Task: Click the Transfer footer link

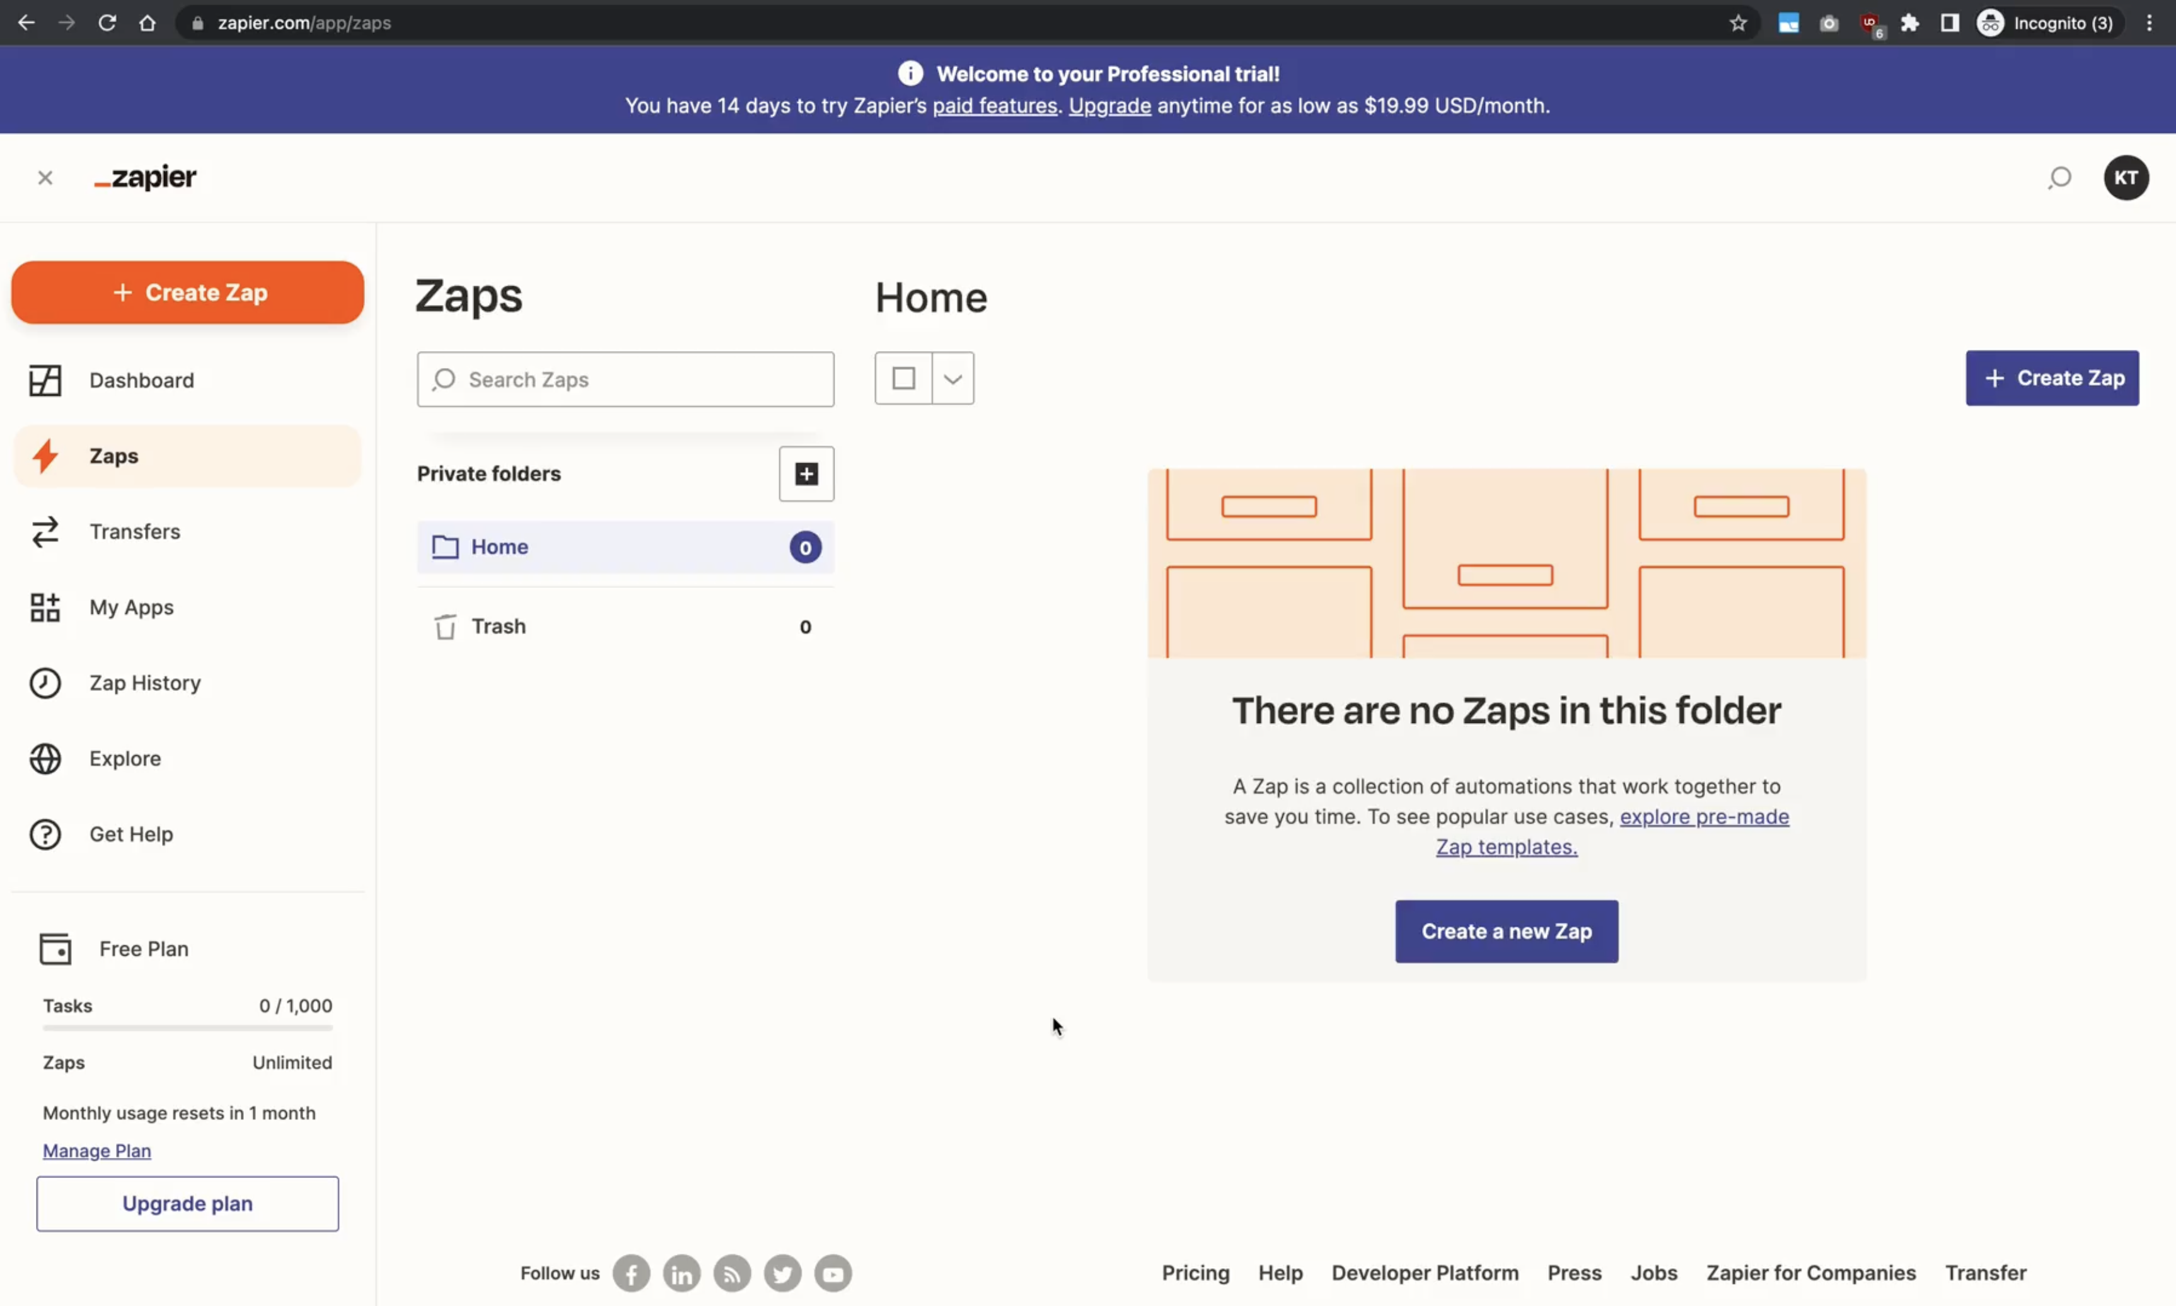Action: (1985, 1273)
